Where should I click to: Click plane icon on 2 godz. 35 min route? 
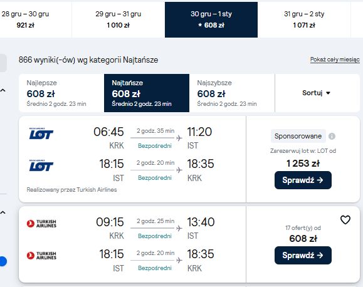[x=179, y=138]
